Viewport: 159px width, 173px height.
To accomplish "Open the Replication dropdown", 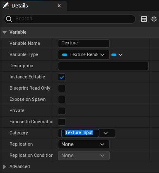I will click(x=84, y=144).
